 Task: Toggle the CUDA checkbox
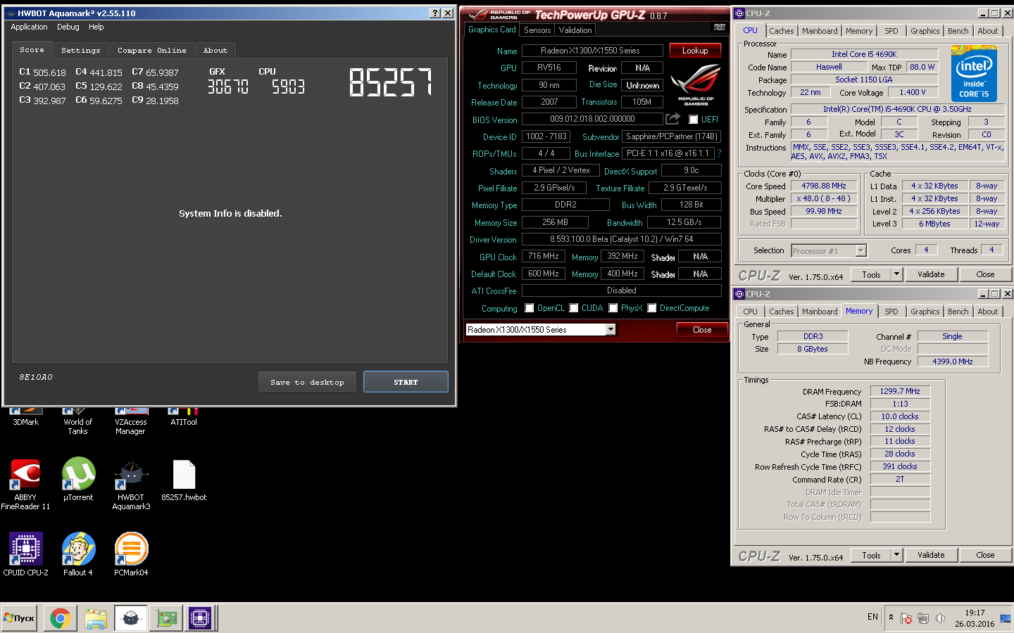point(574,308)
